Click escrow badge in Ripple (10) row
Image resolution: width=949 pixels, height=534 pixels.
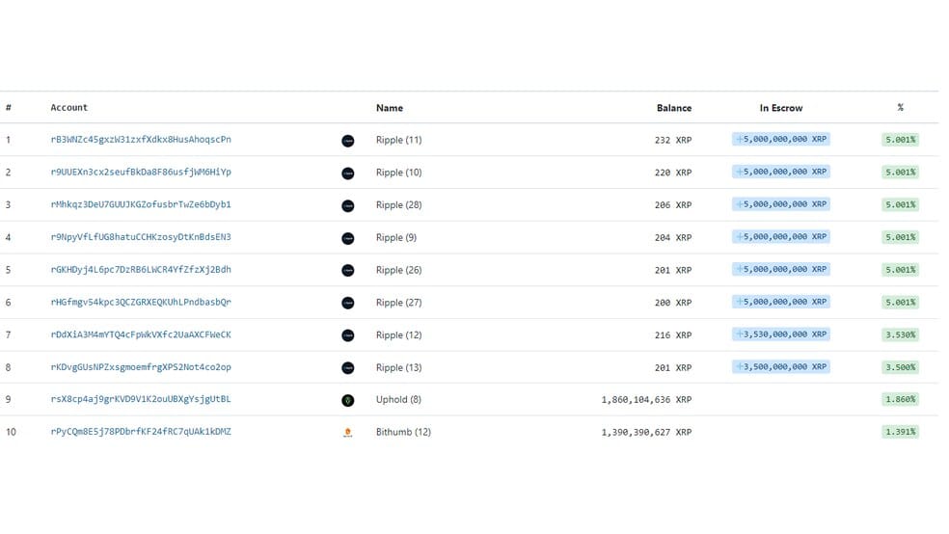coord(781,172)
